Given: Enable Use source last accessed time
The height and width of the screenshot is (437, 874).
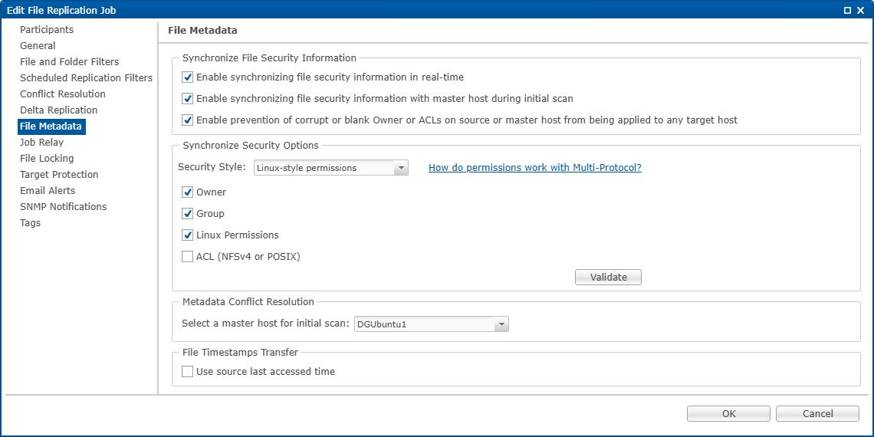Looking at the screenshot, I should tap(187, 372).
